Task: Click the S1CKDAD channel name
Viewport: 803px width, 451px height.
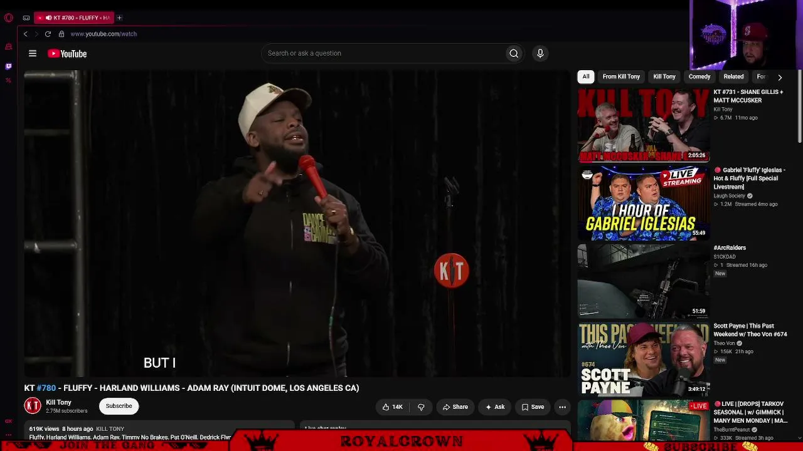Action: tap(725, 257)
